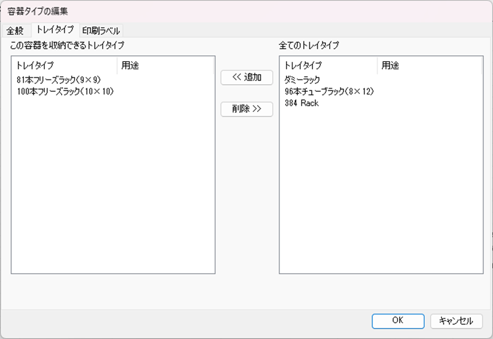Switch to the 全般 tab
The image size is (493, 339).
15,30
